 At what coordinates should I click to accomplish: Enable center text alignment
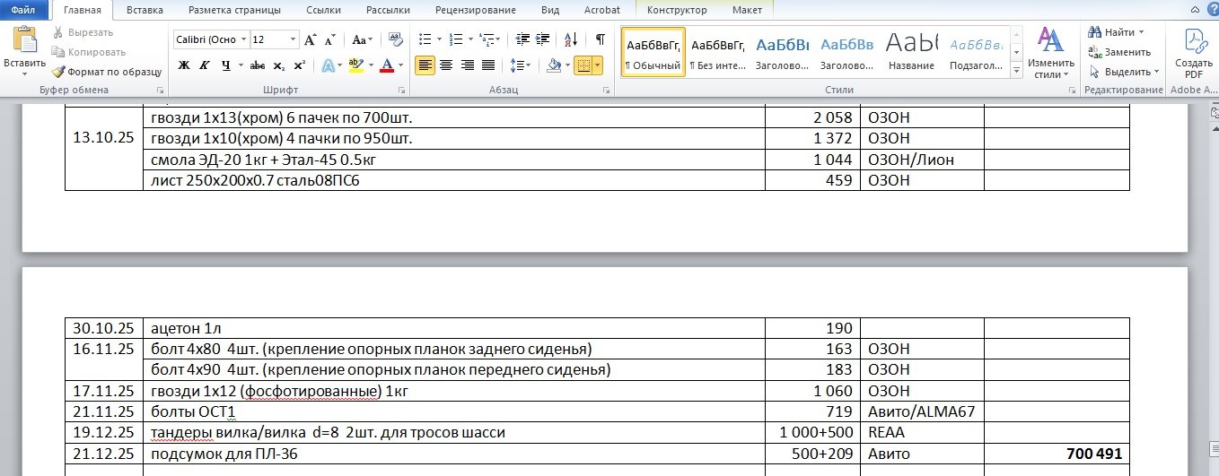coord(447,65)
